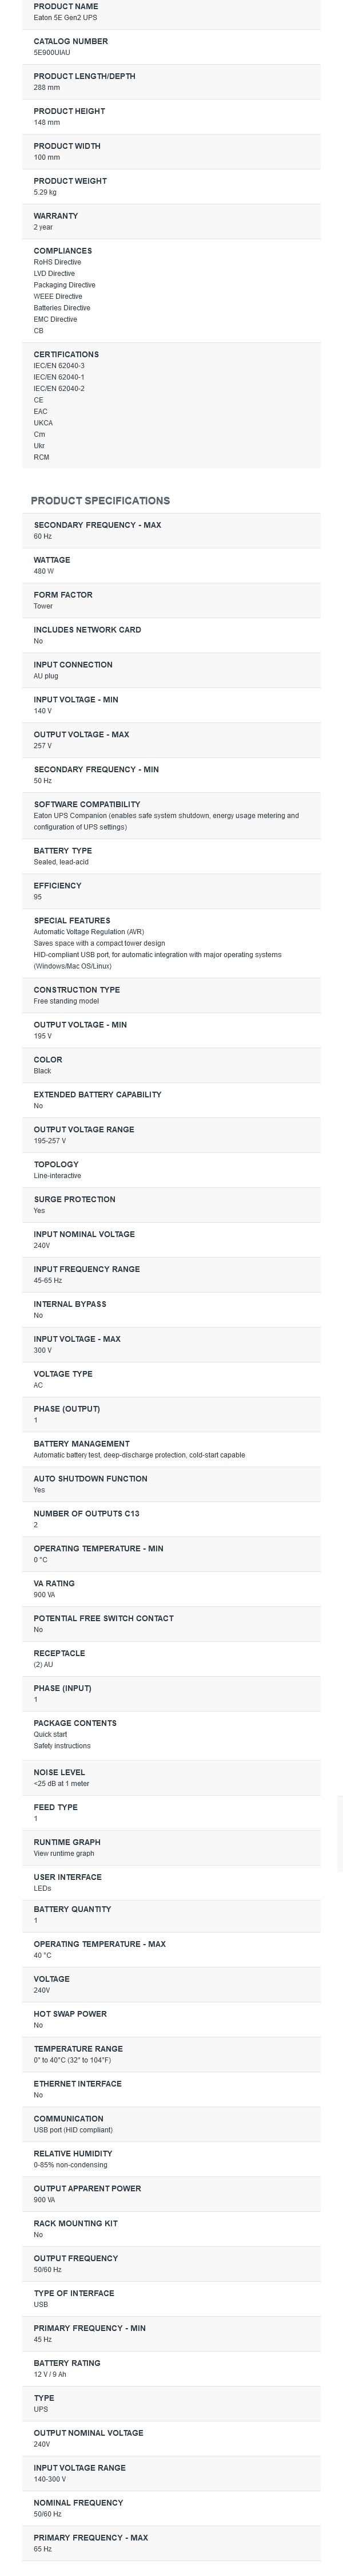This screenshot has width=343, height=2576.
Task: Click the Safety instructions package contents item
Action: point(62,1746)
